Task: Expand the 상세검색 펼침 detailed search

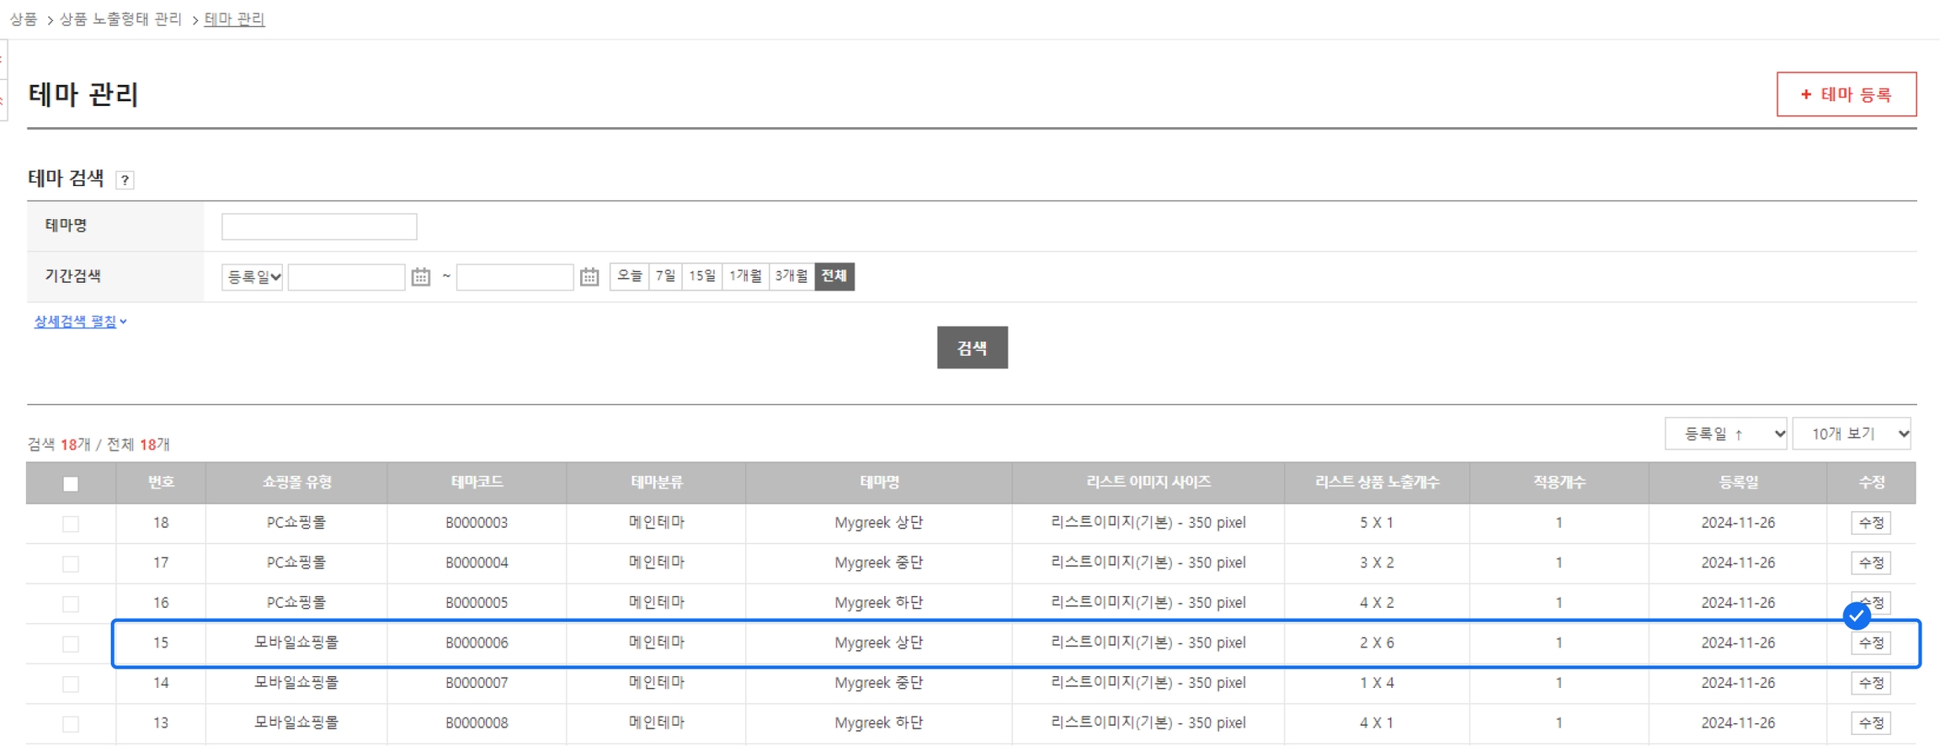Action: tap(80, 322)
